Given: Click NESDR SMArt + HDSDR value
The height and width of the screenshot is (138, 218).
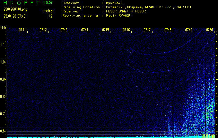Looking at the screenshot, I should point(126,11).
